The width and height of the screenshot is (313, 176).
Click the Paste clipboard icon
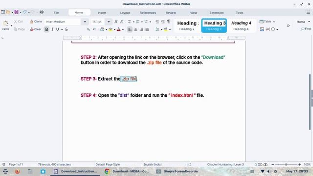6,23
